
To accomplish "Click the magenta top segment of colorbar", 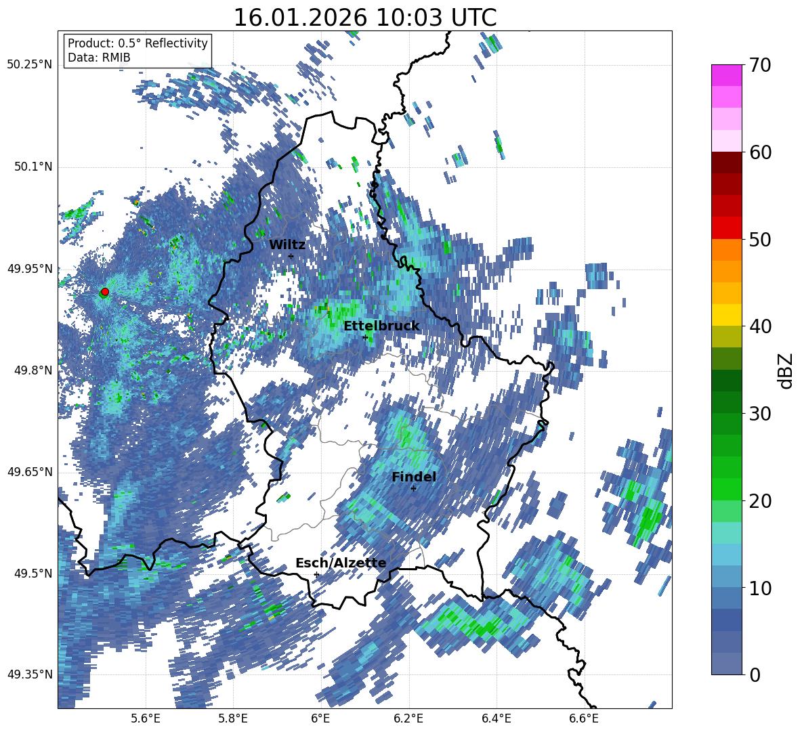I will pyautogui.click(x=726, y=75).
